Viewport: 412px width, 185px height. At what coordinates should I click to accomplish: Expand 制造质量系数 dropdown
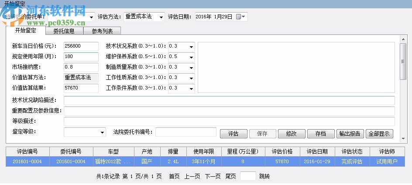coord(191,68)
